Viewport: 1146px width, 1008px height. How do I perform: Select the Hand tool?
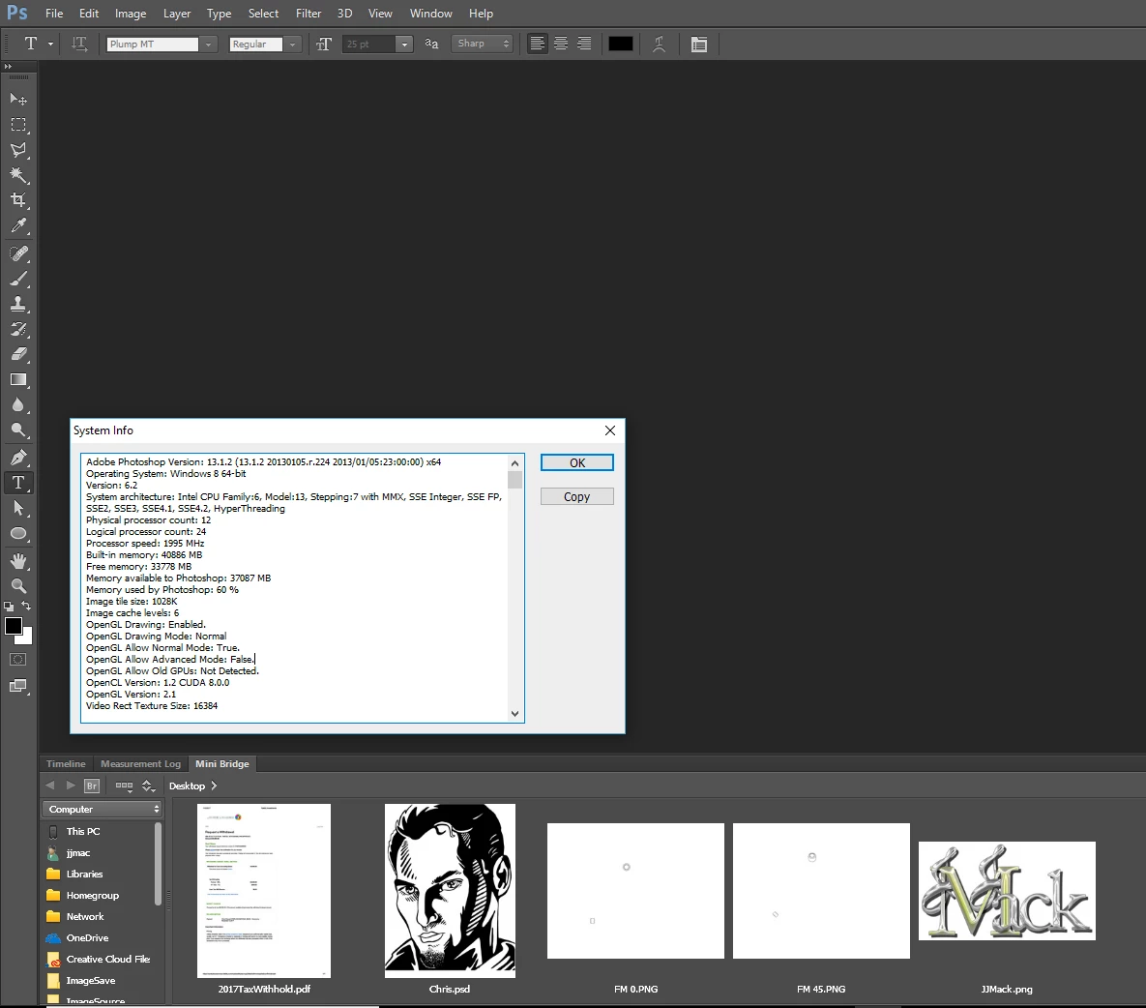(x=18, y=561)
